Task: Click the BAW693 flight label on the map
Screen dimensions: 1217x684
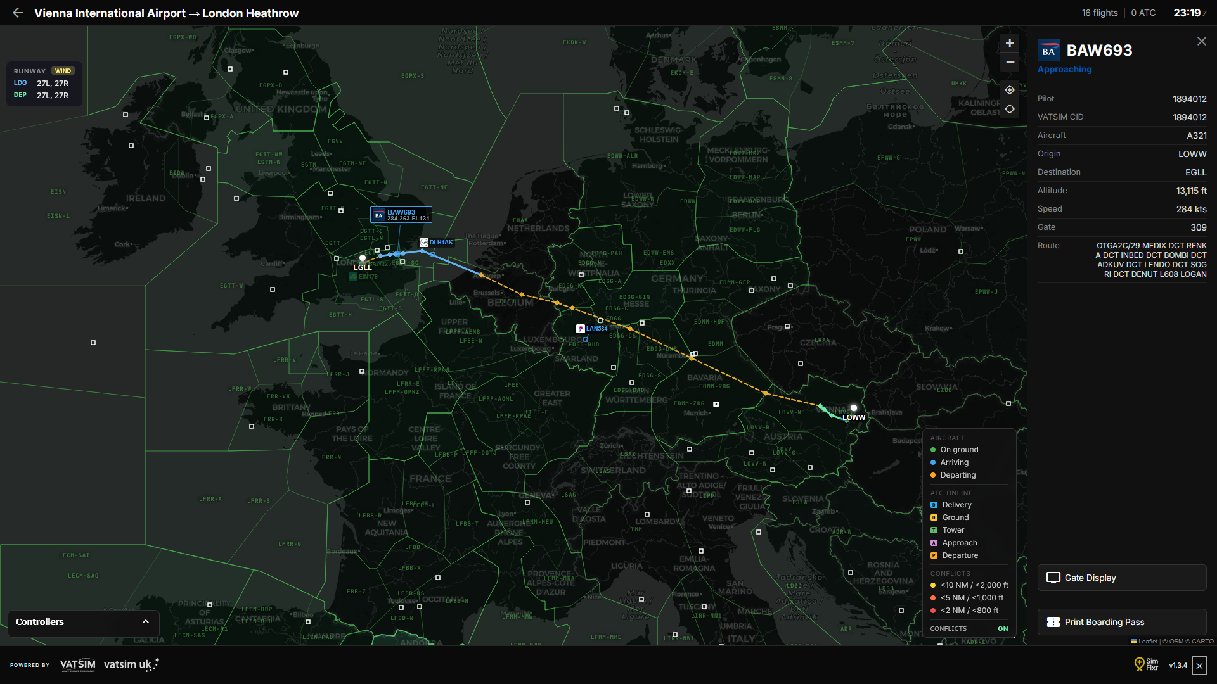Action: point(401,214)
